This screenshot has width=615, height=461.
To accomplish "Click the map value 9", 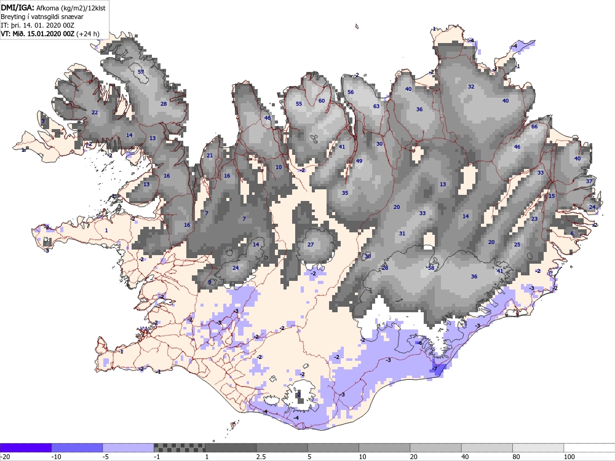I will (210, 282).
